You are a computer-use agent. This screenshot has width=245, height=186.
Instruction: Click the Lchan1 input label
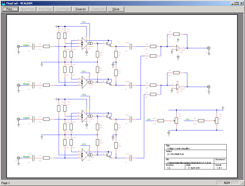26,45
